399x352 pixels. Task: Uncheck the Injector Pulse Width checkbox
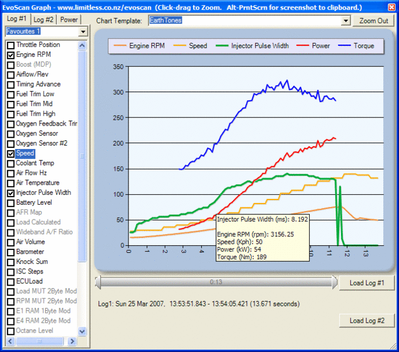coord(11,193)
